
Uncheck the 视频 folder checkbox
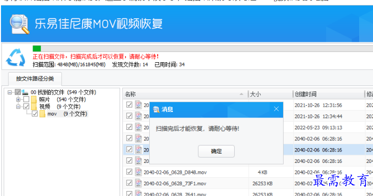[x=26, y=106]
